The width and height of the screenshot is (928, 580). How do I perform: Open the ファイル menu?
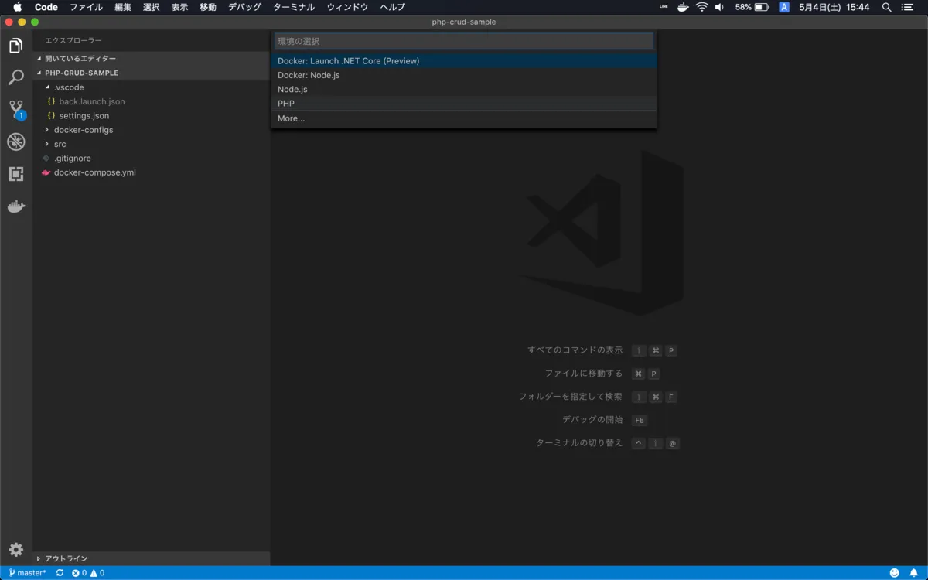point(86,7)
